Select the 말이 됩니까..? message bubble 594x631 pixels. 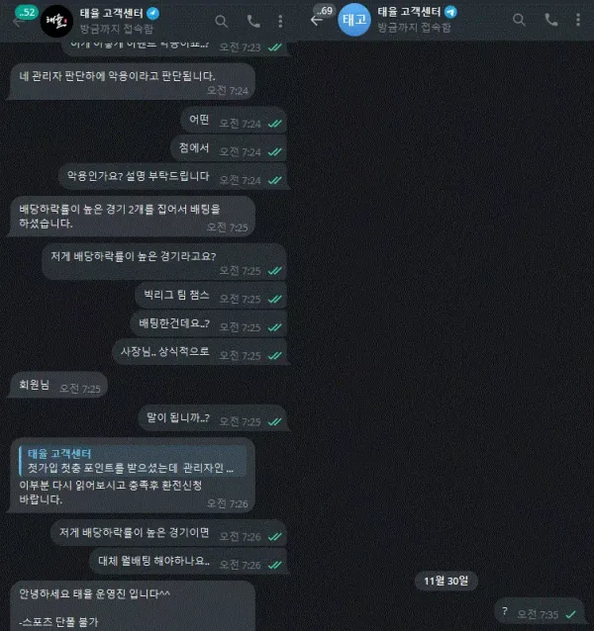[x=213, y=418]
